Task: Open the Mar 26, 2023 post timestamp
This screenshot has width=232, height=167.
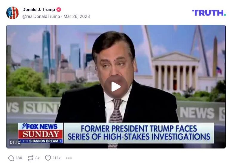Action: 77,16
